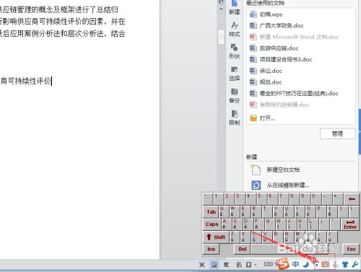Screen dimensions: 361x272
Task: Click the Esc key on soft keyboard
Action: pos(351,249)
